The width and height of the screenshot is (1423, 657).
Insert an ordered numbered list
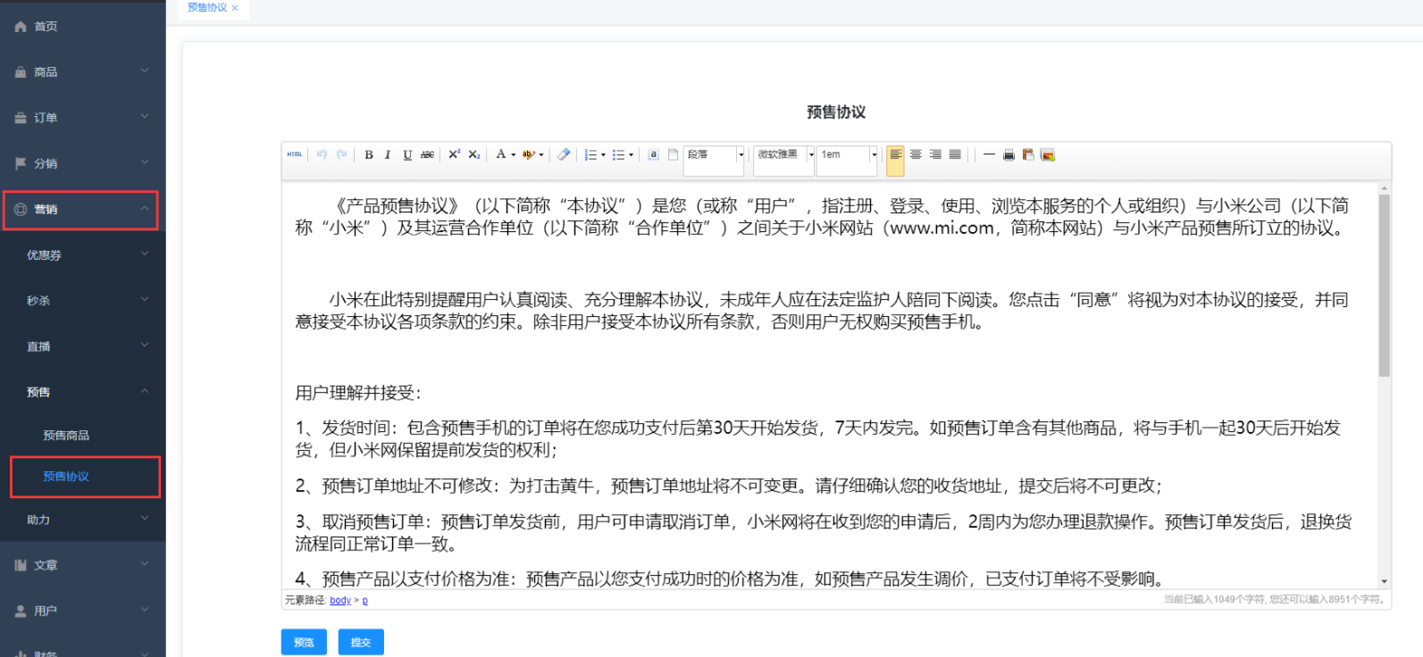coord(590,154)
